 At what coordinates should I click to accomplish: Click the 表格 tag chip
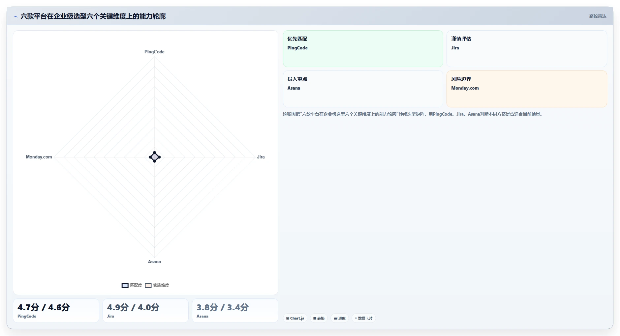(319, 318)
